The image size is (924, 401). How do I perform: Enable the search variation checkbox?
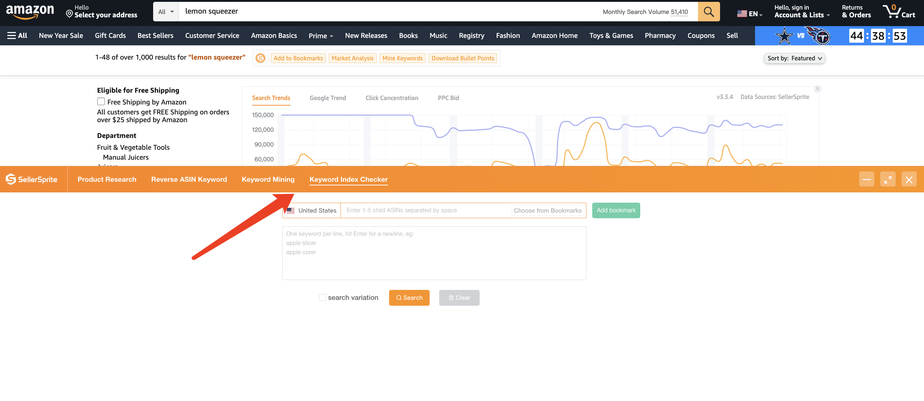pos(322,297)
